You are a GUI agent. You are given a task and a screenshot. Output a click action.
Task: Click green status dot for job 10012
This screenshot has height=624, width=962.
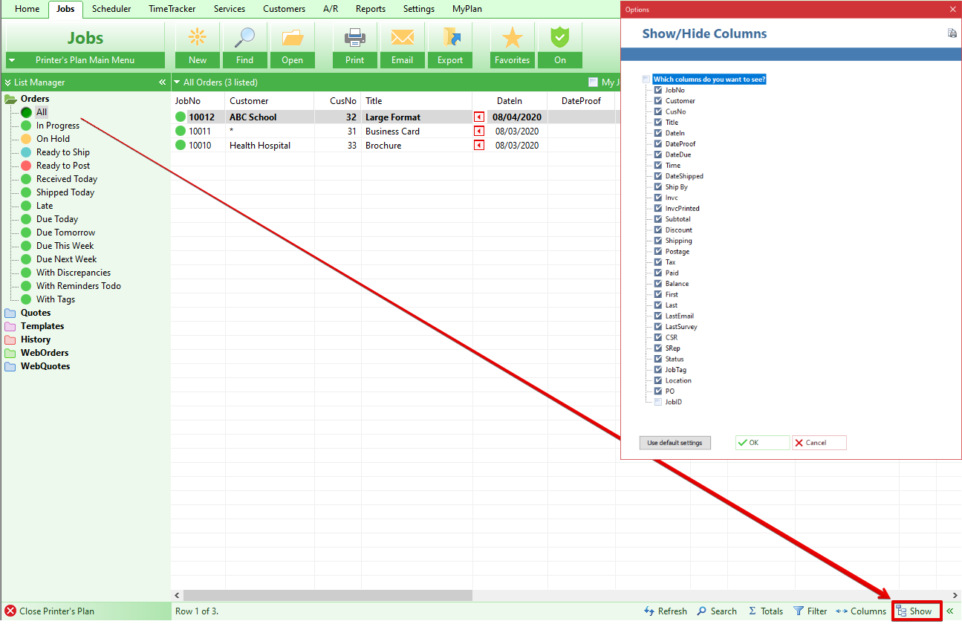(x=180, y=117)
